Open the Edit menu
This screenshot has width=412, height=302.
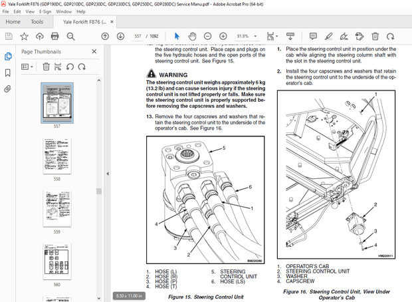pos(17,11)
